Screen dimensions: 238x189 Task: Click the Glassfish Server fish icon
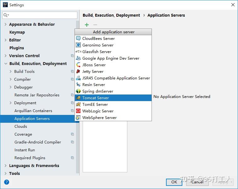coord(78,52)
